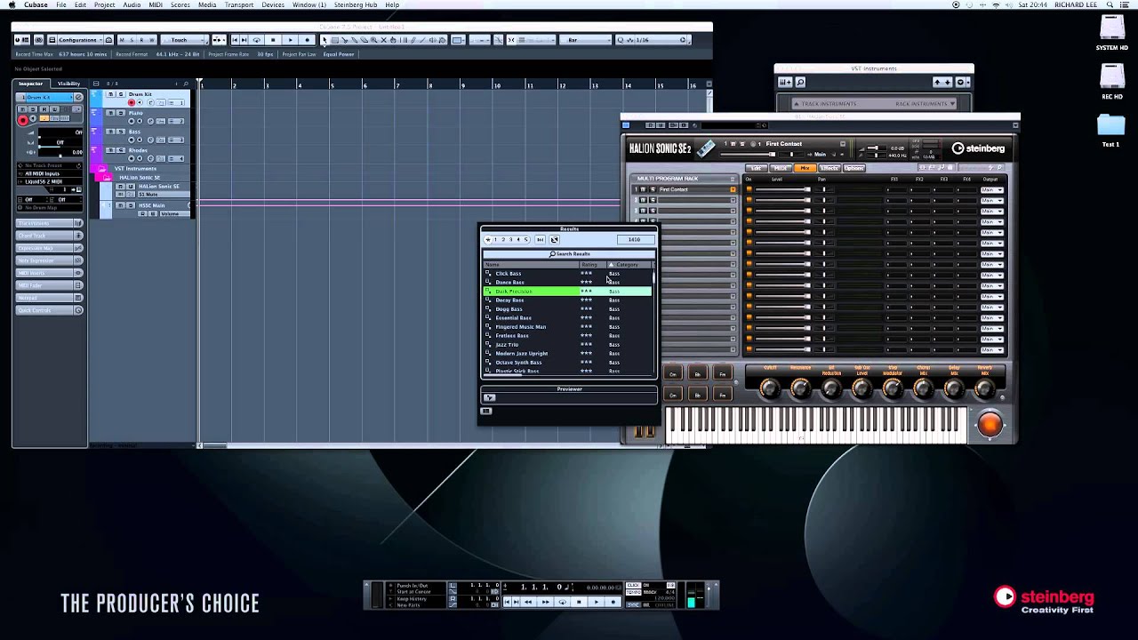Select the HALion Mix page tab
Image resolution: width=1138 pixels, height=640 pixels.
click(805, 168)
